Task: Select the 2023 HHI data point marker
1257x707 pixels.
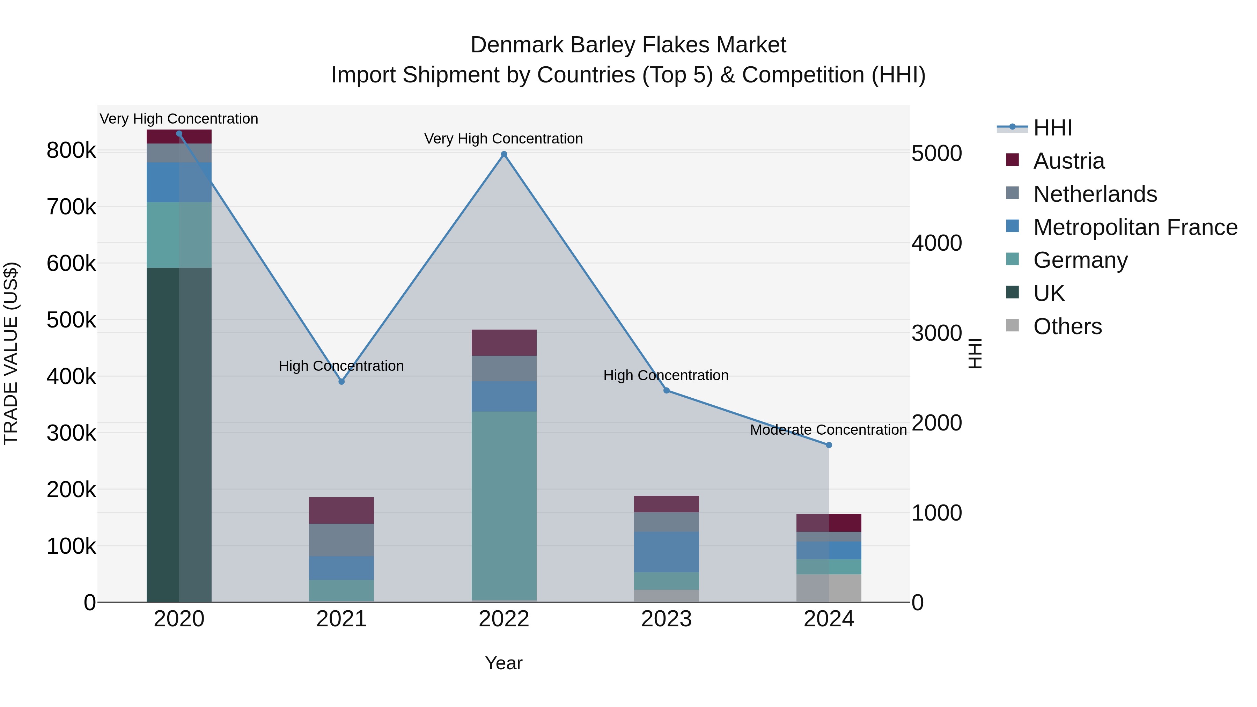Action: (667, 390)
